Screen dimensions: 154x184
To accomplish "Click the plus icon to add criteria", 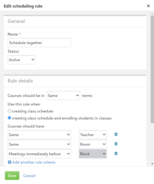I will [x=10, y=162].
